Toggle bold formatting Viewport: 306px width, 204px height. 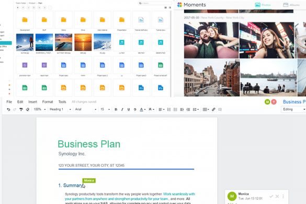point(116,109)
